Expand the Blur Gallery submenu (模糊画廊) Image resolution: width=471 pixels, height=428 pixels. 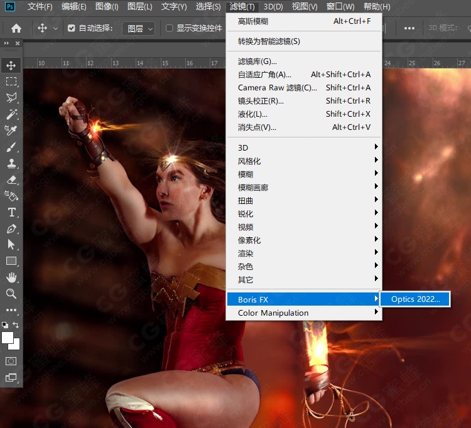304,187
